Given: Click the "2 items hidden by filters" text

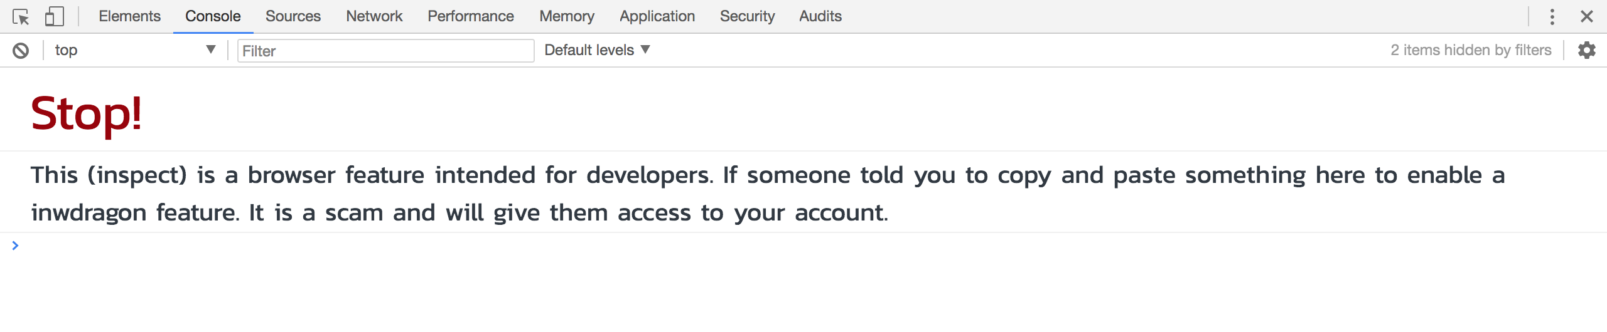Looking at the screenshot, I should [1470, 50].
